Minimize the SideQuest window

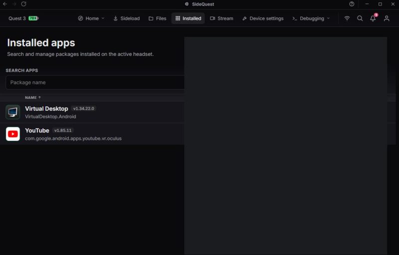[367, 4]
